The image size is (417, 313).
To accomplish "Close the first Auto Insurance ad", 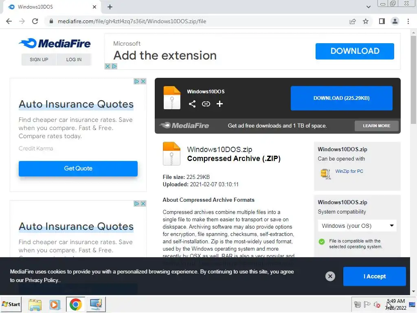I will [143, 81].
